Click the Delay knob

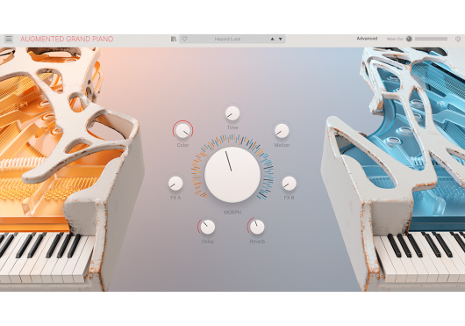tap(208, 227)
